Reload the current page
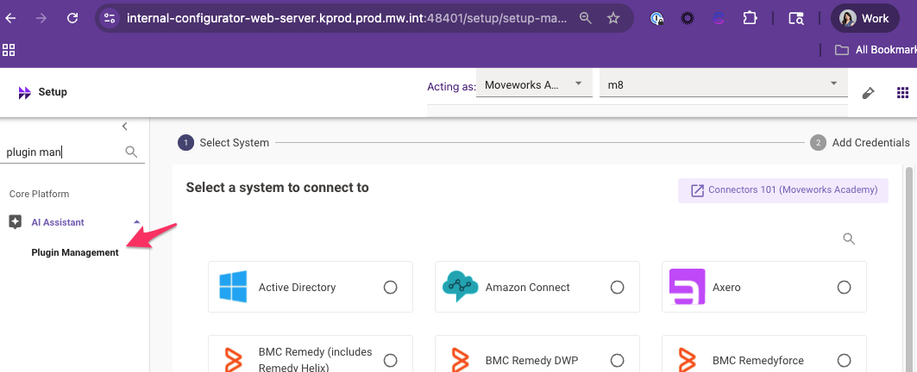Viewport: 917px width, 372px height. 72,18
